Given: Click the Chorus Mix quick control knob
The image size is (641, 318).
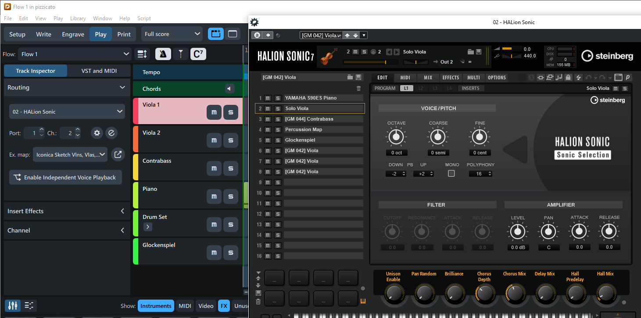Looking at the screenshot, I should pos(514,293).
